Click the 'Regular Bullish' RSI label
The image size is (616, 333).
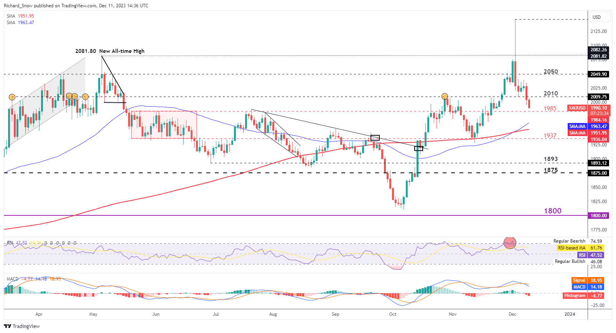click(570, 261)
